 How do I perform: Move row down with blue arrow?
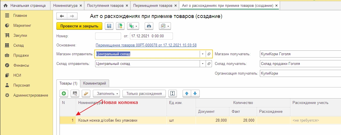tap(195, 93)
